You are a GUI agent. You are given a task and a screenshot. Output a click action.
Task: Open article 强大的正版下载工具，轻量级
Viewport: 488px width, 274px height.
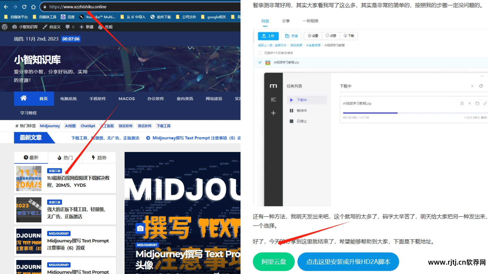[76, 213]
